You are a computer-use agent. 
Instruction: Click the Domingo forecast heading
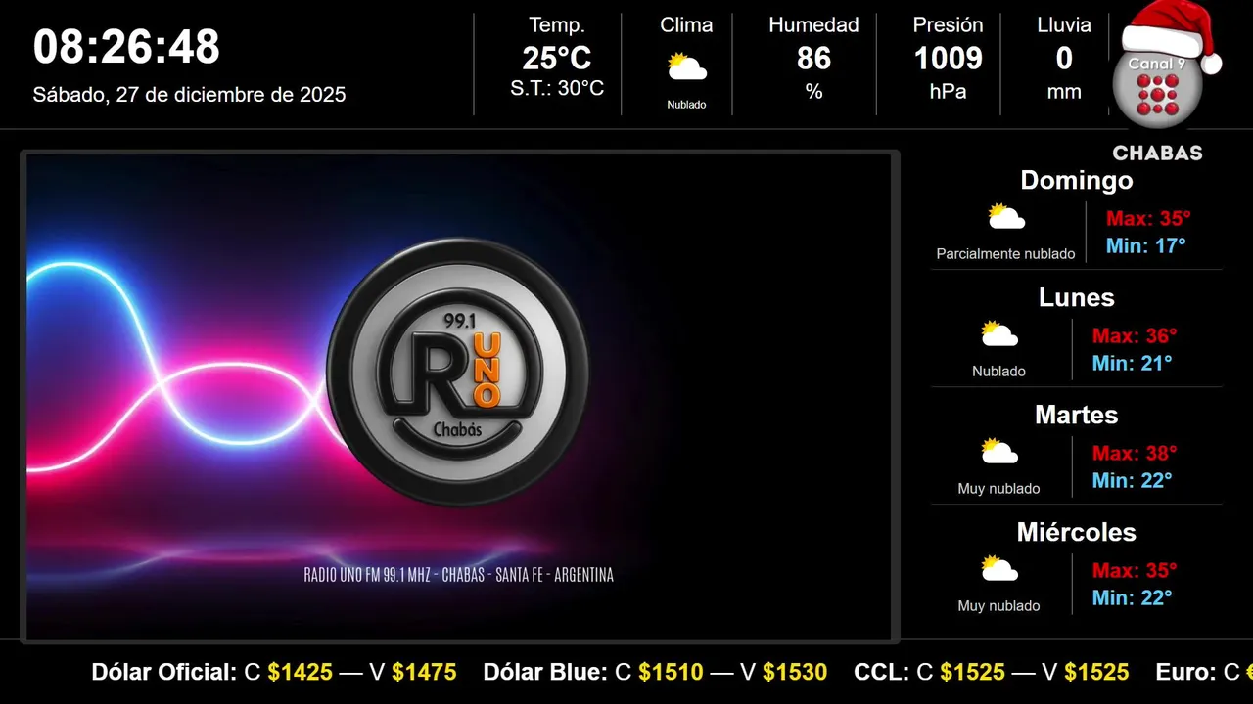(x=1076, y=180)
